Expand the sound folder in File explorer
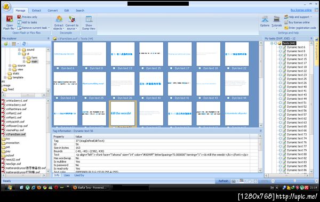 tap(19, 50)
